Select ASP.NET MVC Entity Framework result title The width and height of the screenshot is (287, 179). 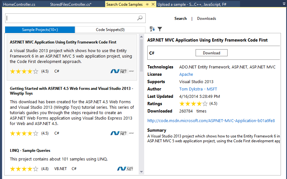[x=63, y=42]
